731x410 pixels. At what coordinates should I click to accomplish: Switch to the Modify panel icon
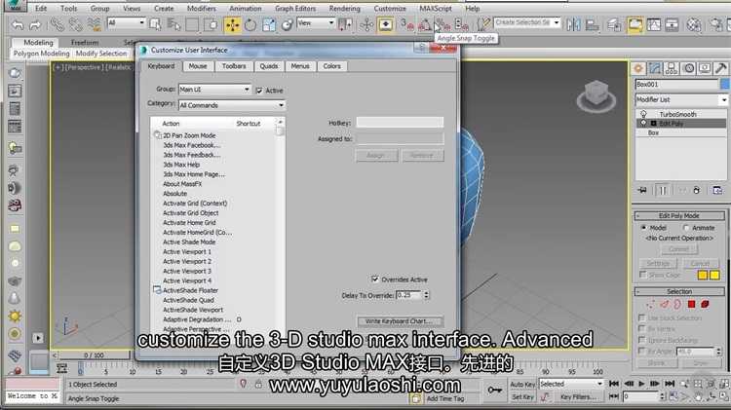point(655,68)
